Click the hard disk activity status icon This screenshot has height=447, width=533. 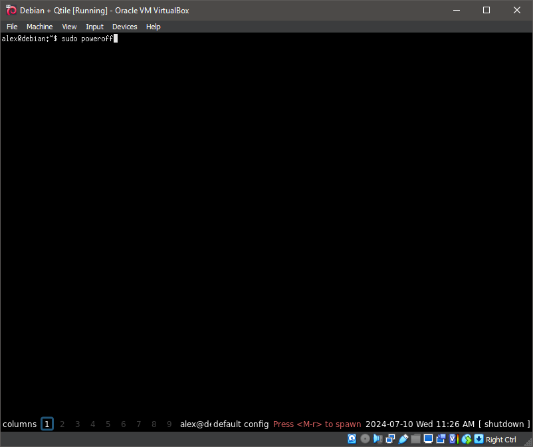(x=352, y=439)
